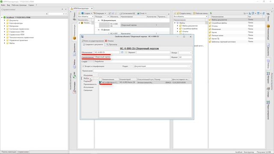
Task: Select 'Применяемость' in dialog side list
Action: (90, 84)
